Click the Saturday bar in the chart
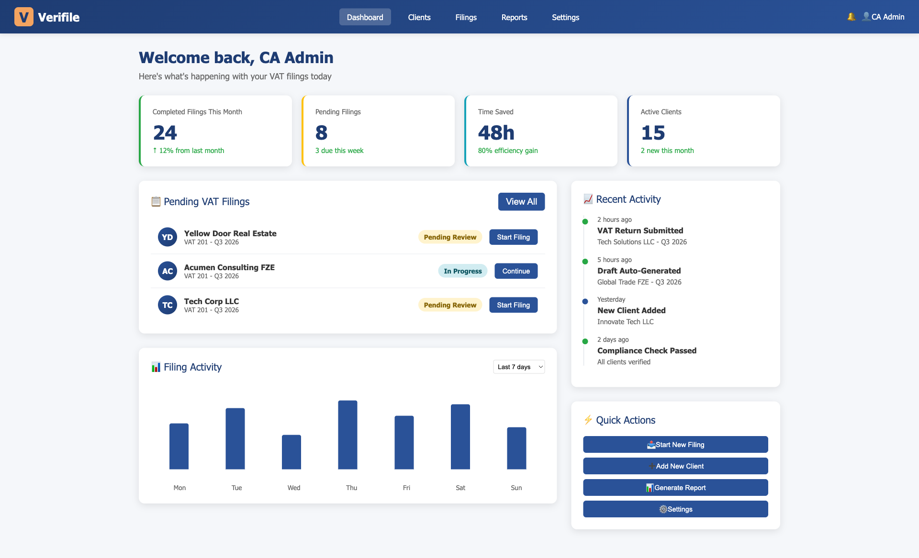The image size is (919, 558). click(x=460, y=437)
